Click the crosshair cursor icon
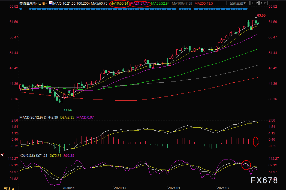 click(x=252, y=3)
